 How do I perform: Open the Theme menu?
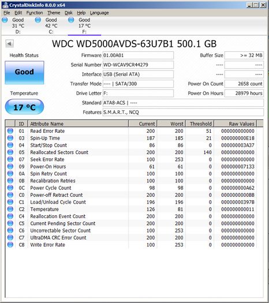click(54, 13)
